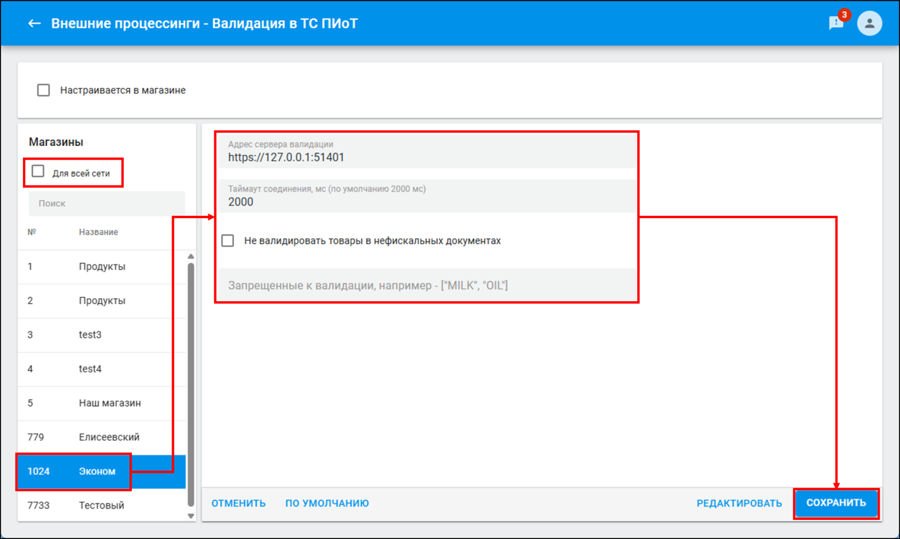Open the user profile avatar
This screenshot has width=900, height=539.
coord(869,24)
